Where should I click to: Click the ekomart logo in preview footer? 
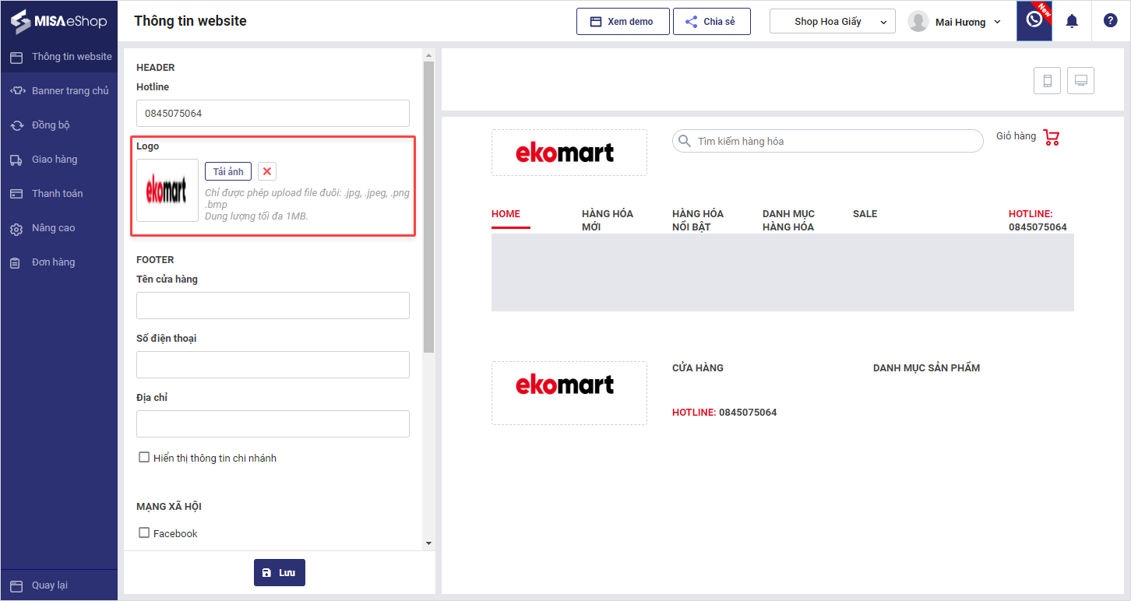565,385
